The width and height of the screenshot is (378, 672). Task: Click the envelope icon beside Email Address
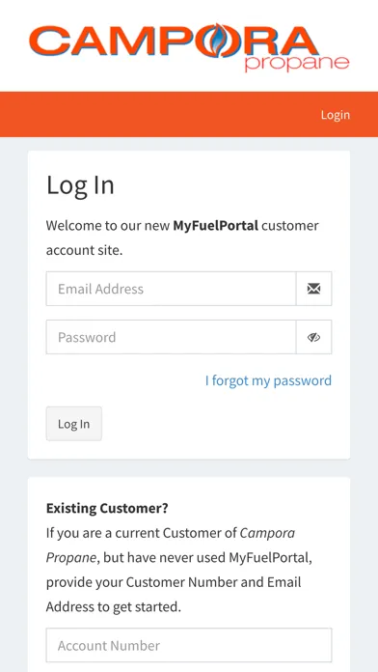313,289
